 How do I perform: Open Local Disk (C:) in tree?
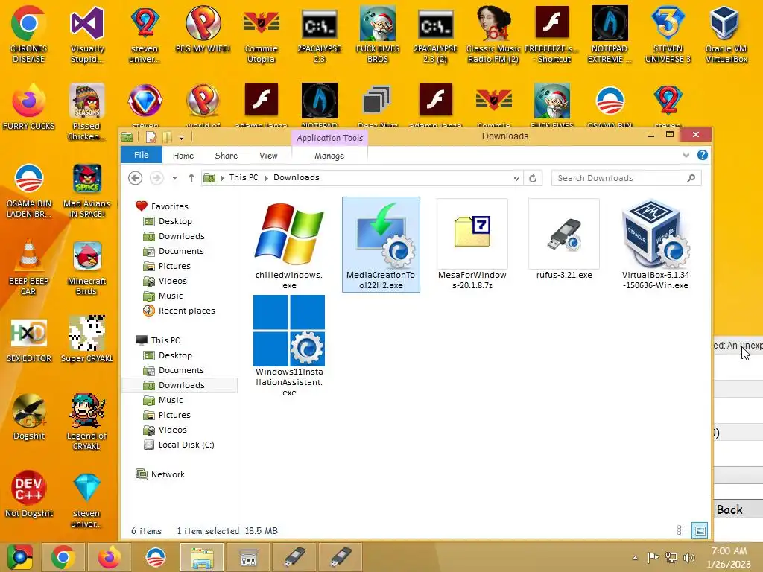point(186,445)
